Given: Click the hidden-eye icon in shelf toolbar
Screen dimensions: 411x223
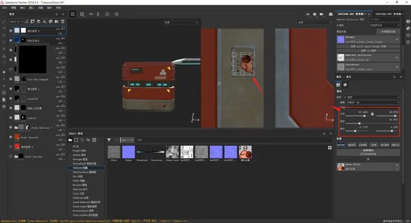Looking at the screenshot, I should coord(88,140).
